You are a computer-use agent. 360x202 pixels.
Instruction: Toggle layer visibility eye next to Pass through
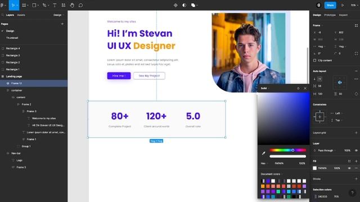pyautogui.click(x=356, y=150)
